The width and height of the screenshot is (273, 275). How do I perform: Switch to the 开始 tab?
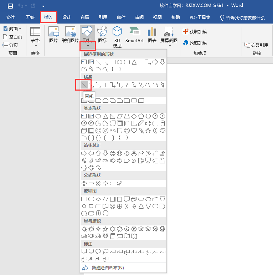[x=30, y=17]
